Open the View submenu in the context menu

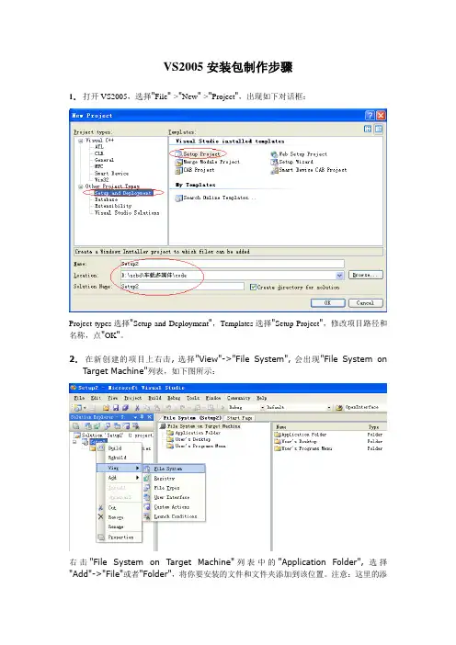119,468
